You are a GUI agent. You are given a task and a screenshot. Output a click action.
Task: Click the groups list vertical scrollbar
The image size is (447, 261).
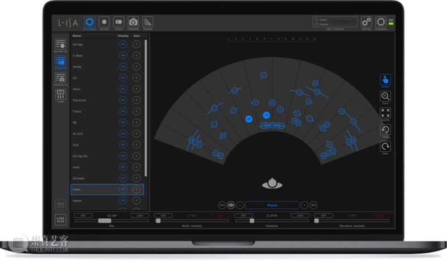coord(146,108)
